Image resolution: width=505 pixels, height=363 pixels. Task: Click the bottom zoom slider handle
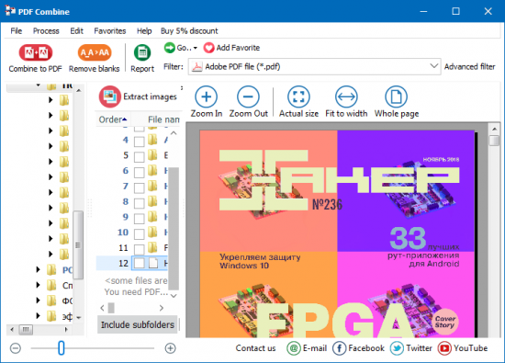click(x=62, y=348)
